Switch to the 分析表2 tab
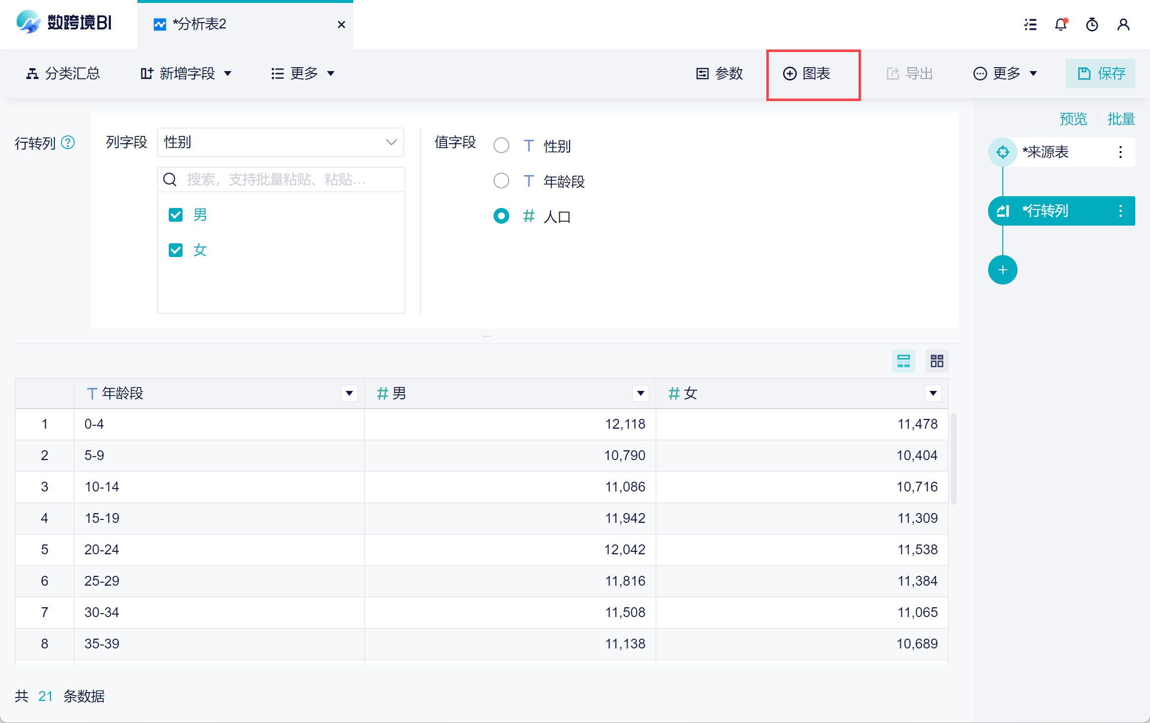 click(199, 24)
